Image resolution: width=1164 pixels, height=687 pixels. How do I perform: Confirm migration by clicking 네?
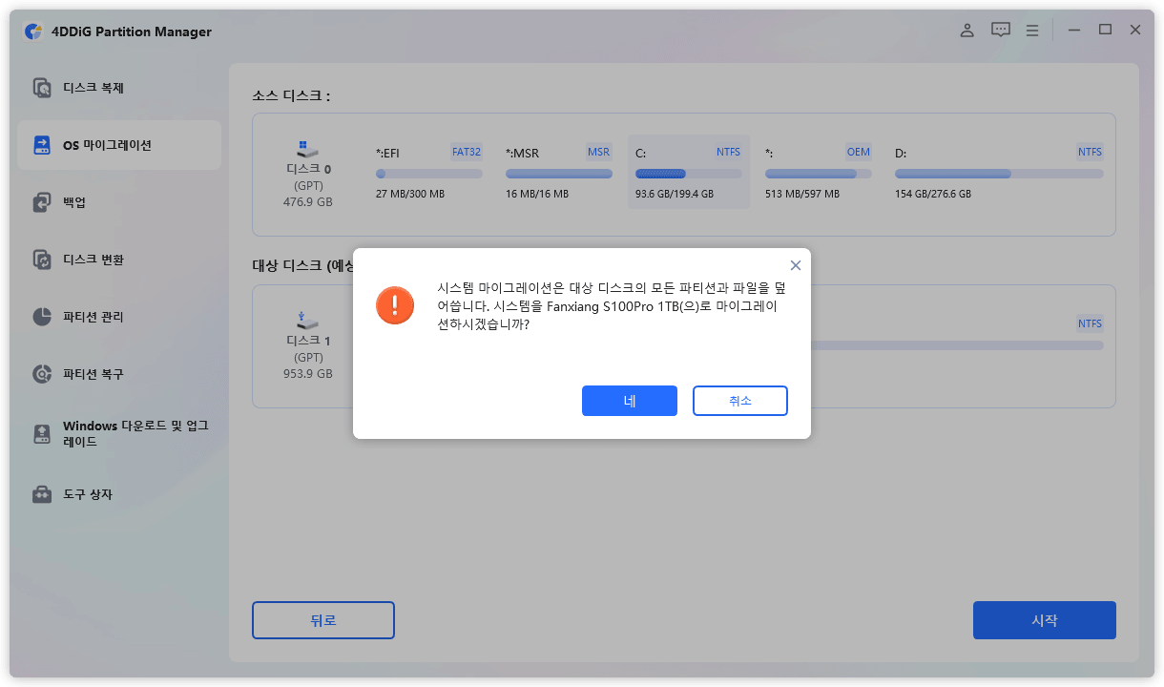point(629,401)
